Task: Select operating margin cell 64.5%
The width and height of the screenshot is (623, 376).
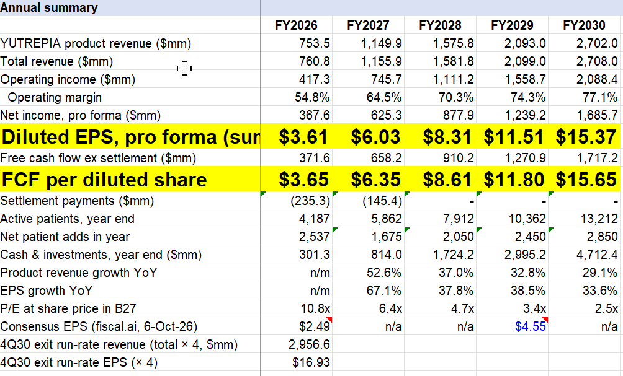Action: pyautogui.click(x=369, y=97)
